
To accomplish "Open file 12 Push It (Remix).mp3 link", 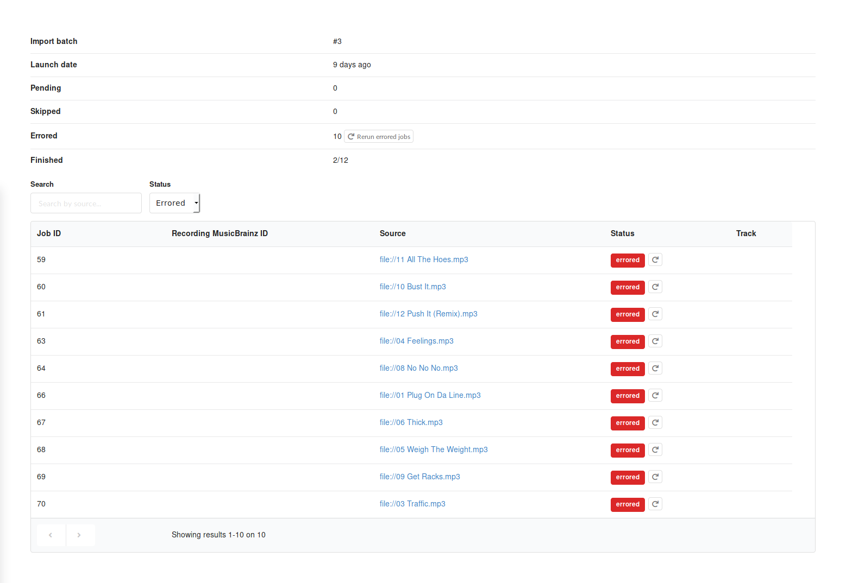I will point(428,314).
